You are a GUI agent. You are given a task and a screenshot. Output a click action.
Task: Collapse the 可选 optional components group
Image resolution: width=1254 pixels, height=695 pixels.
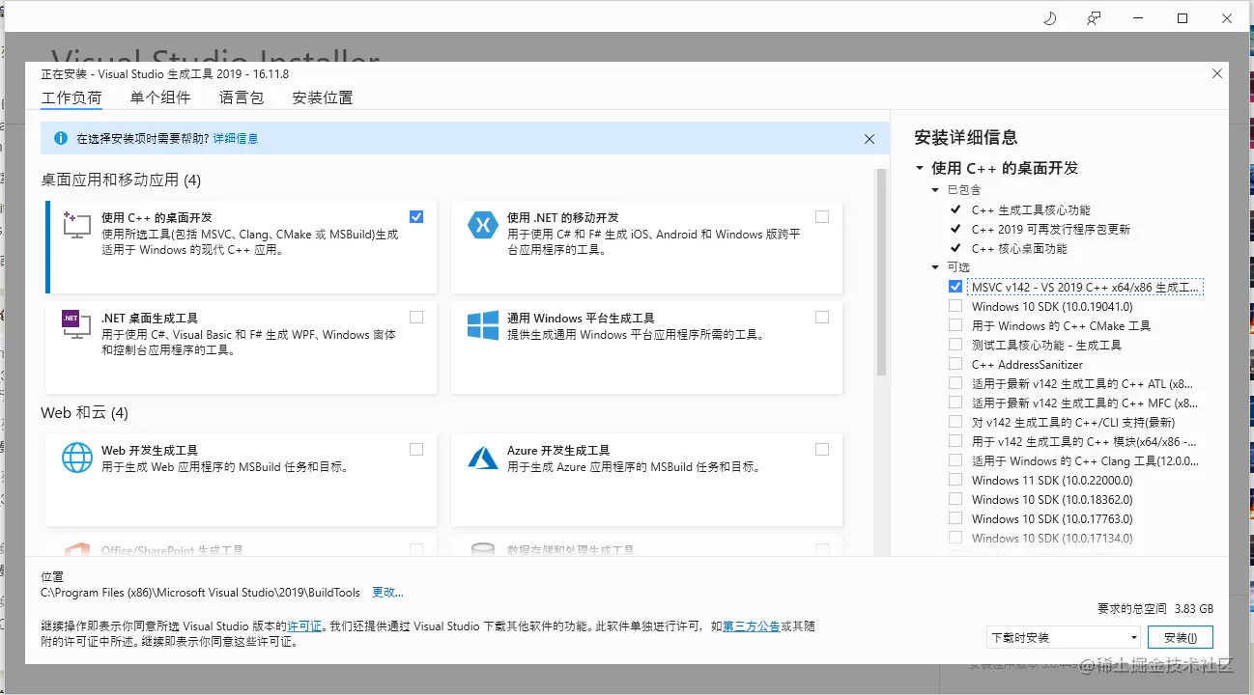pyautogui.click(x=935, y=267)
